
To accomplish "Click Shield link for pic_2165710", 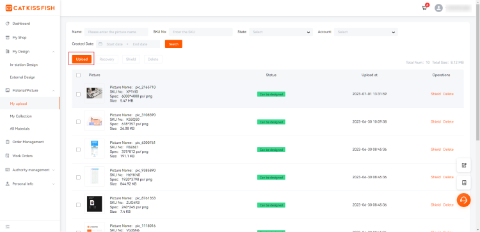I will tap(436, 94).
